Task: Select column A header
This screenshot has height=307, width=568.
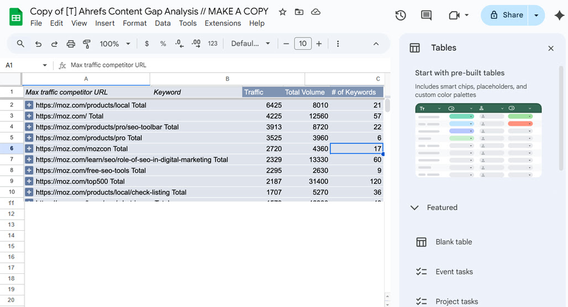Action: (x=86, y=79)
